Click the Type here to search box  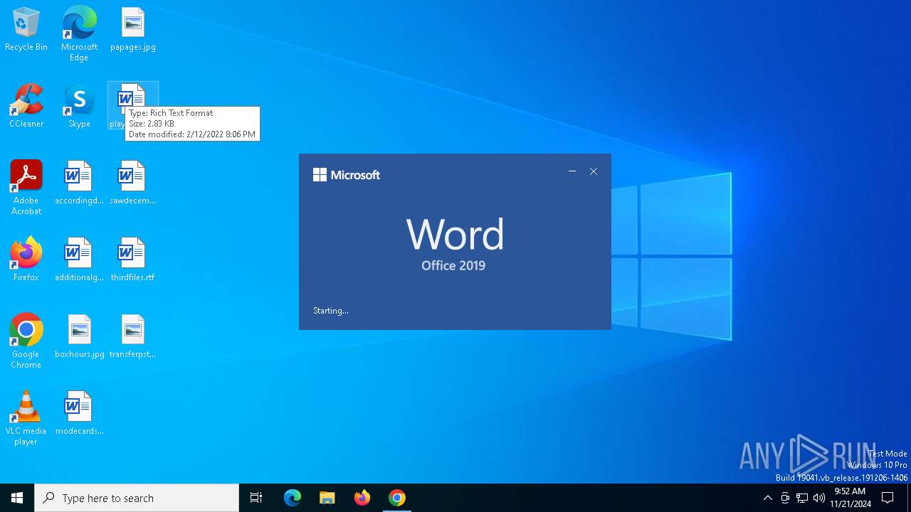pyautogui.click(x=137, y=498)
